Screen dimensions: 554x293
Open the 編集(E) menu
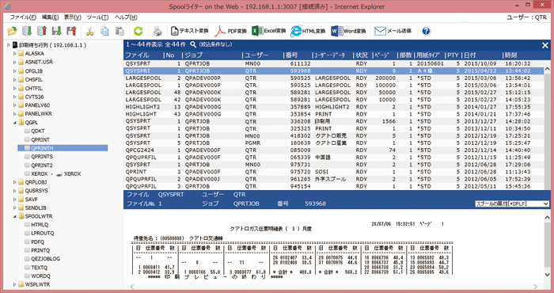click(x=50, y=17)
